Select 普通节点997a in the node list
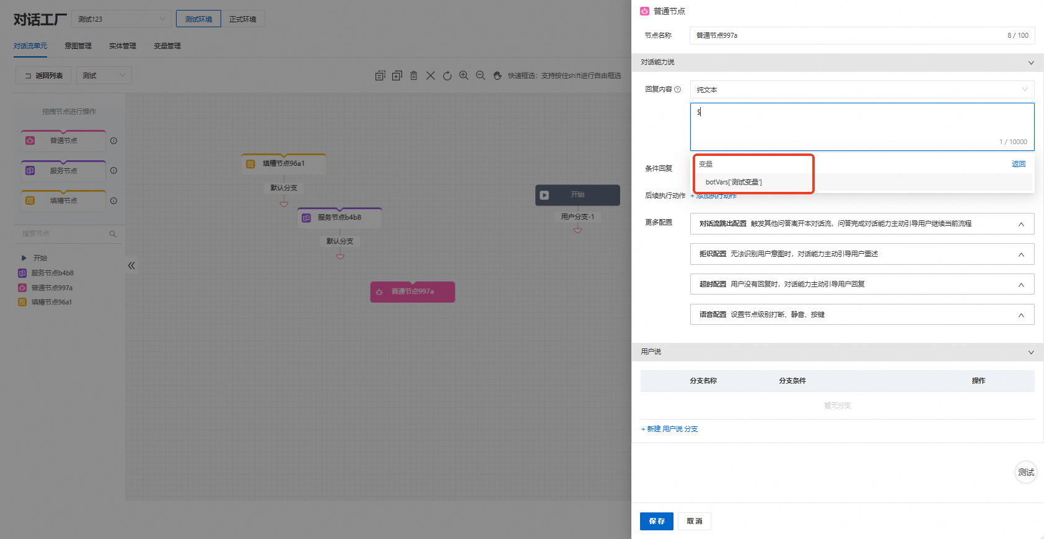The image size is (1044, 539). (52, 288)
